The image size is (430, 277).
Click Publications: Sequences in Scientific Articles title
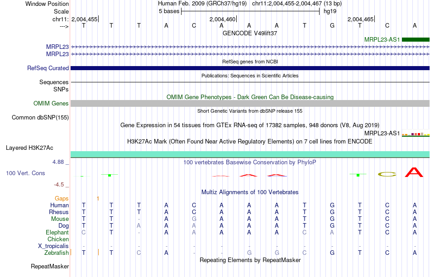(x=250, y=76)
